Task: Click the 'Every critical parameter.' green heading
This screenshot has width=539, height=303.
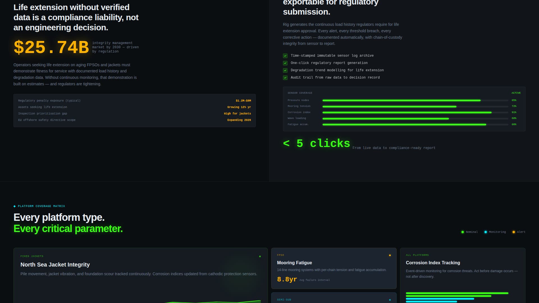Action: (68, 229)
